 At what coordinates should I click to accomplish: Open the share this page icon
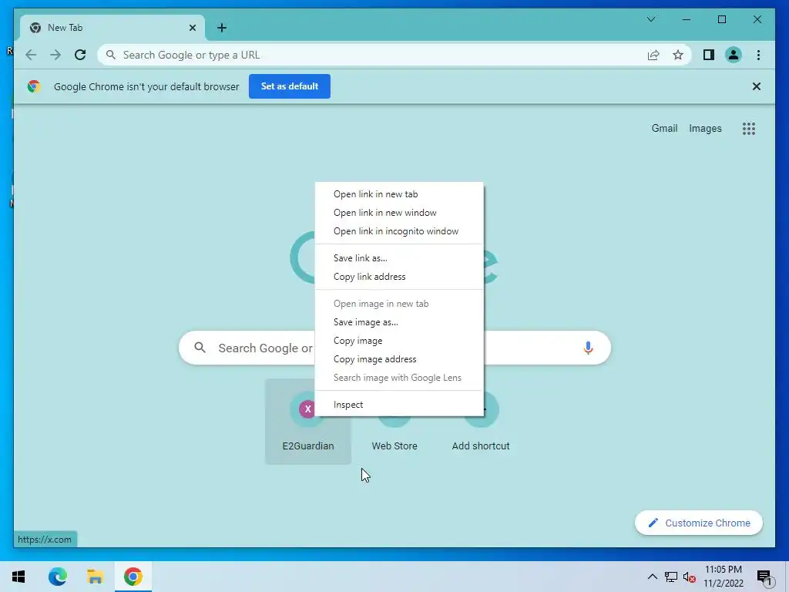[653, 55]
